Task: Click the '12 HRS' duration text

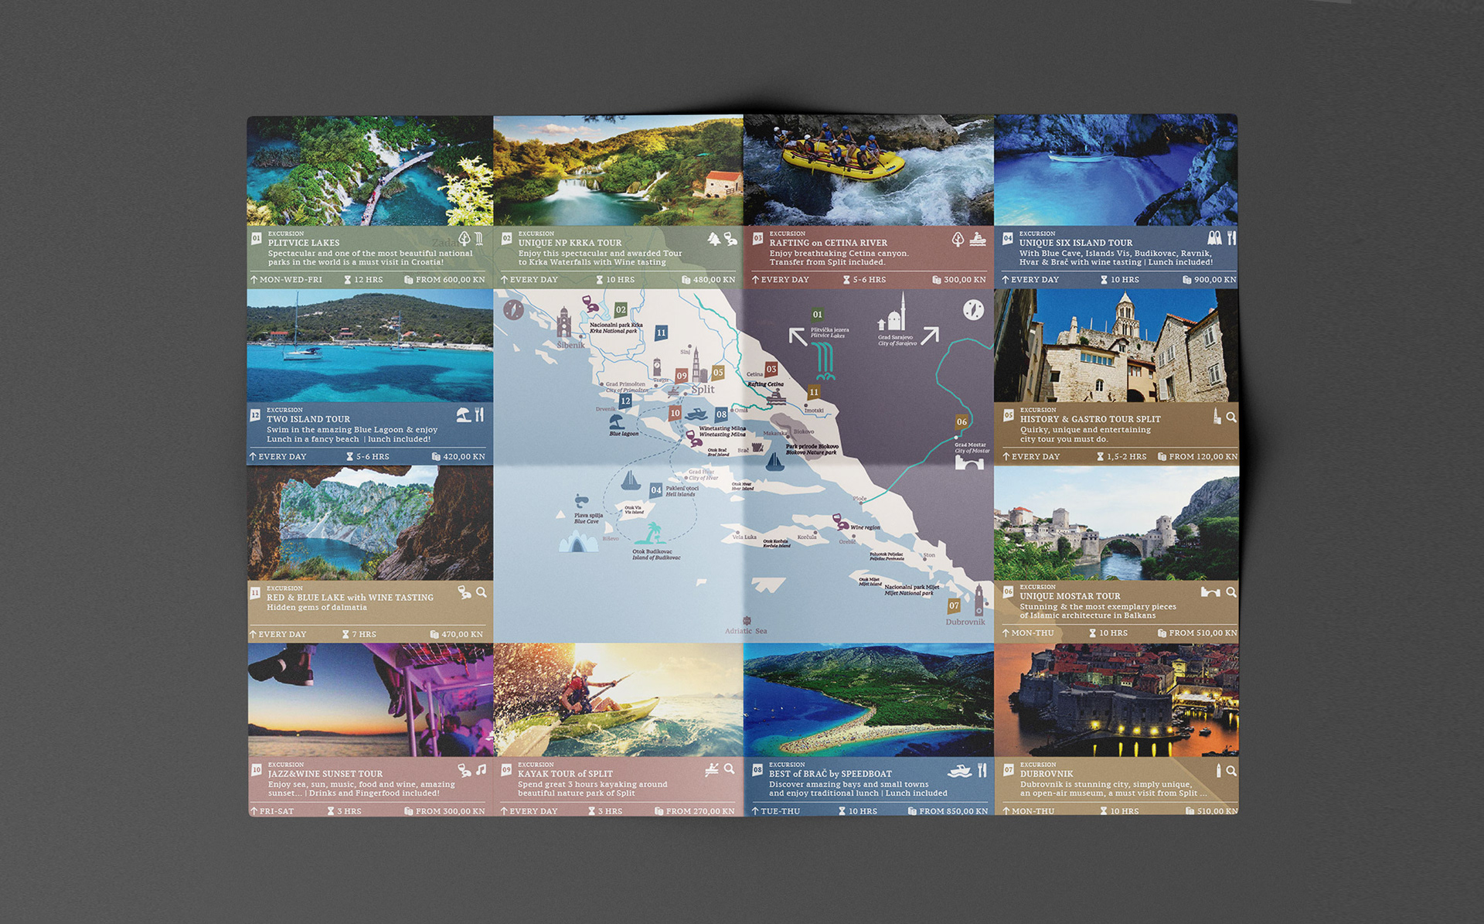Action: tap(369, 280)
